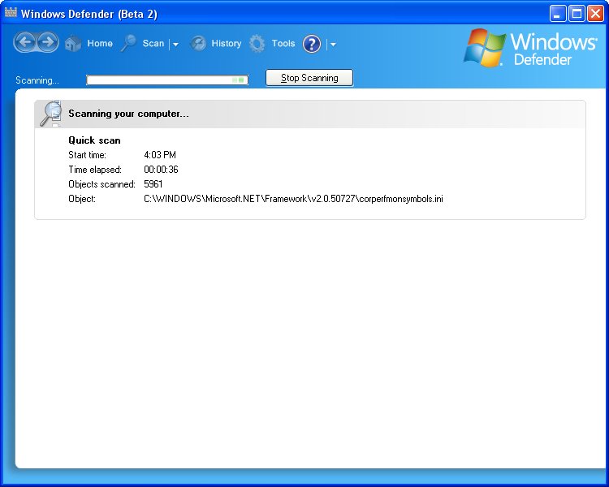Click the 'Scanning your computer...' heading
The width and height of the screenshot is (609, 487).
coord(128,114)
